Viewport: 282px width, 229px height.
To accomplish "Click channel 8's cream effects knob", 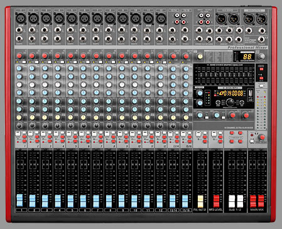I will pyautogui.click(x=109, y=118).
